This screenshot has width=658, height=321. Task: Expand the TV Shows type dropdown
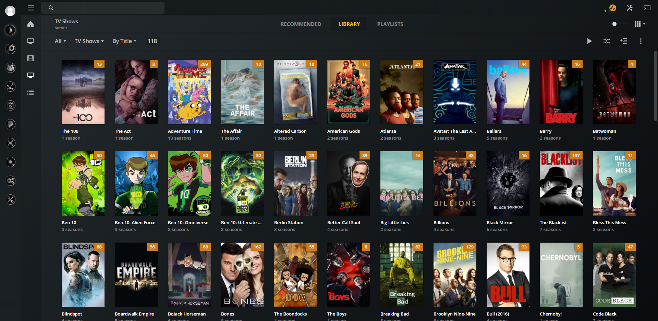[x=89, y=41]
